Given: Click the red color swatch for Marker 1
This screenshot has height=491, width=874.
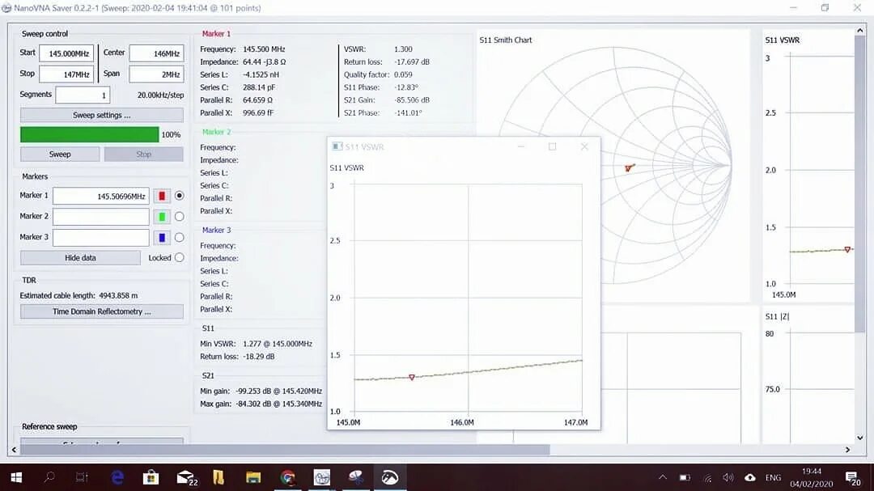Looking at the screenshot, I should (x=163, y=195).
